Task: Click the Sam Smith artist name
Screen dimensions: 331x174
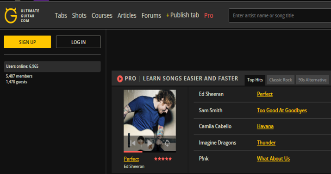Action: pyautogui.click(x=211, y=110)
